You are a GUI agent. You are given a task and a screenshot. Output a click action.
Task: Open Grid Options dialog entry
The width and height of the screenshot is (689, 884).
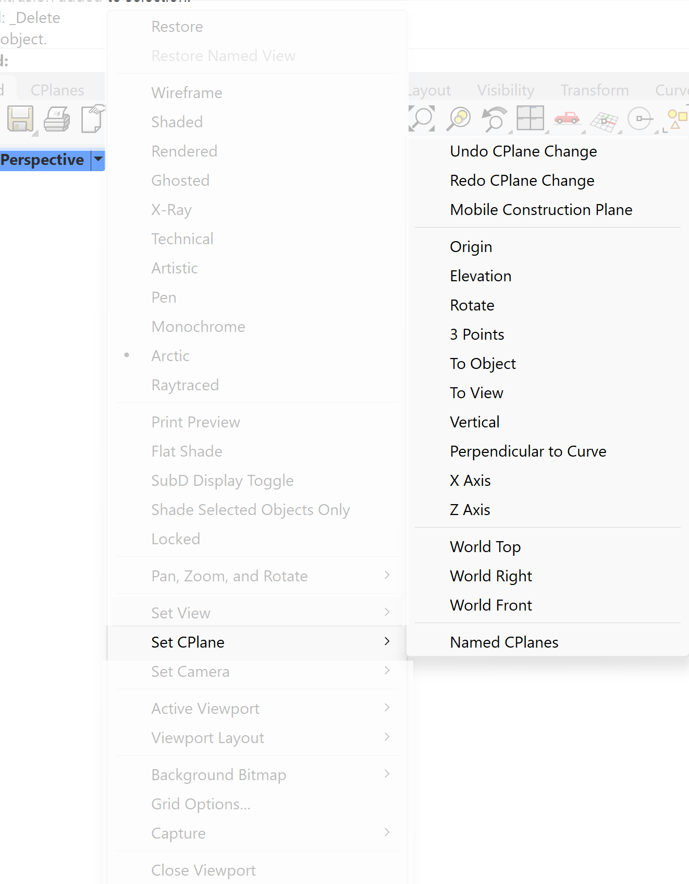[201, 804]
